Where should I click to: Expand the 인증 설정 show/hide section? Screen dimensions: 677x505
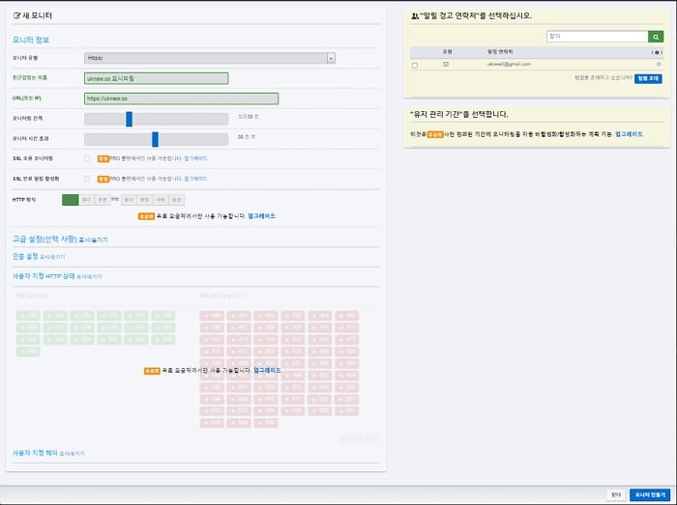tap(52, 257)
